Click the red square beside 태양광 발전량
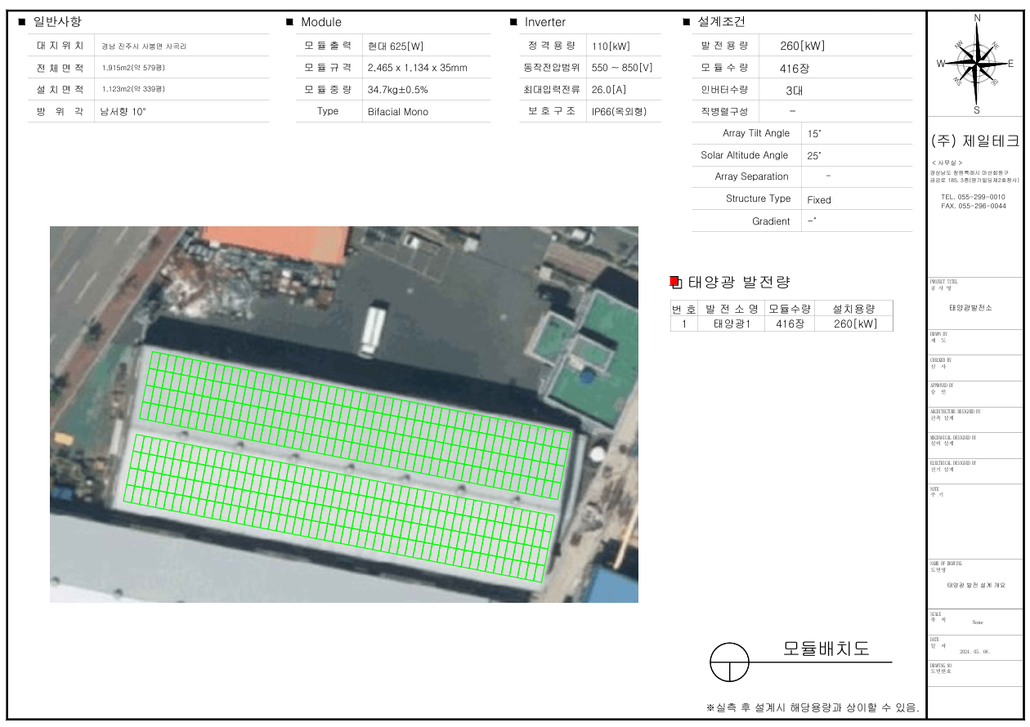Image resolution: width=1030 pixels, height=727 pixels. 674,282
